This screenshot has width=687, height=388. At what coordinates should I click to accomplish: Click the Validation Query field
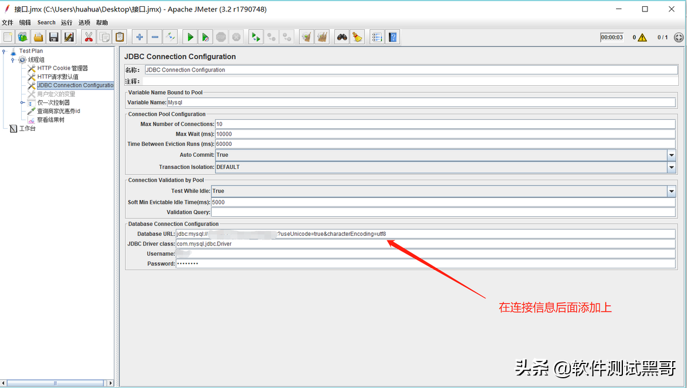(443, 212)
